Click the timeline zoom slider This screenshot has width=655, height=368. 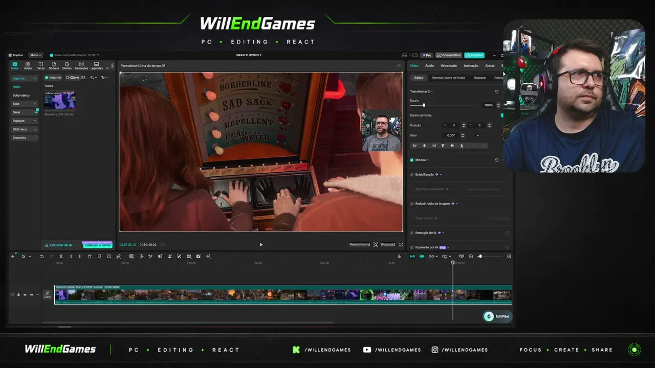coord(490,256)
